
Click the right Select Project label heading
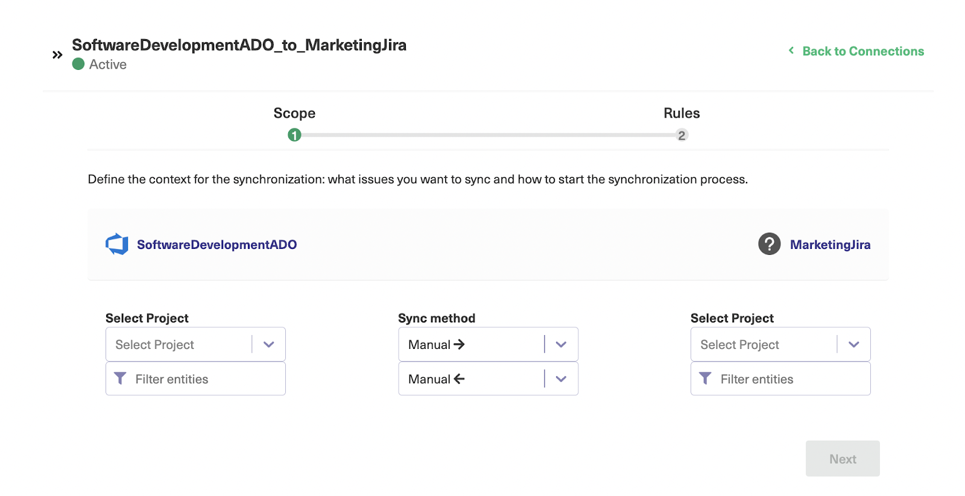tap(732, 318)
